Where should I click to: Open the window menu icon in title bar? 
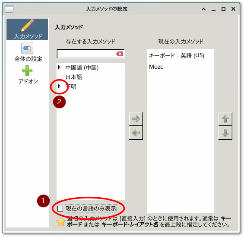[9, 9]
